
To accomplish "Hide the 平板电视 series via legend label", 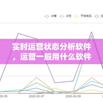I will pyautogui.click(x=86, y=16).
